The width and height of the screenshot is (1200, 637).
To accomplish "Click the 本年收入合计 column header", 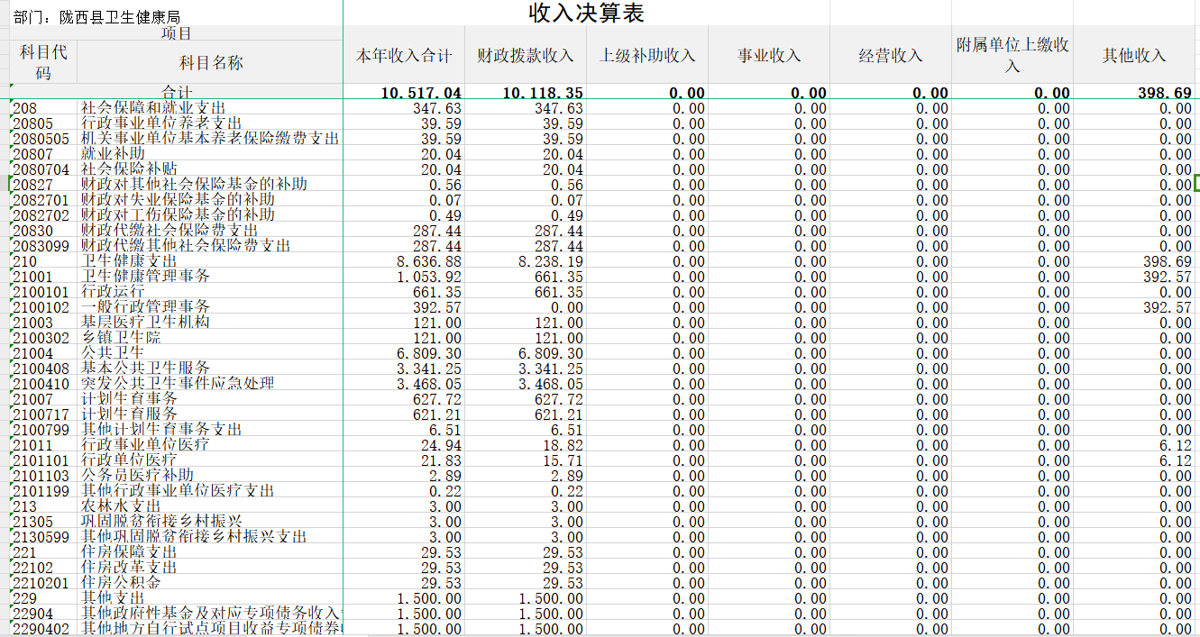I will (x=404, y=56).
